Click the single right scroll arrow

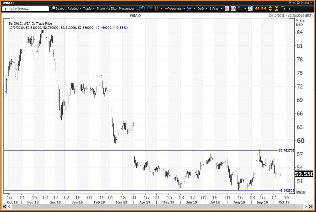pyautogui.click(x=306, y=207)
